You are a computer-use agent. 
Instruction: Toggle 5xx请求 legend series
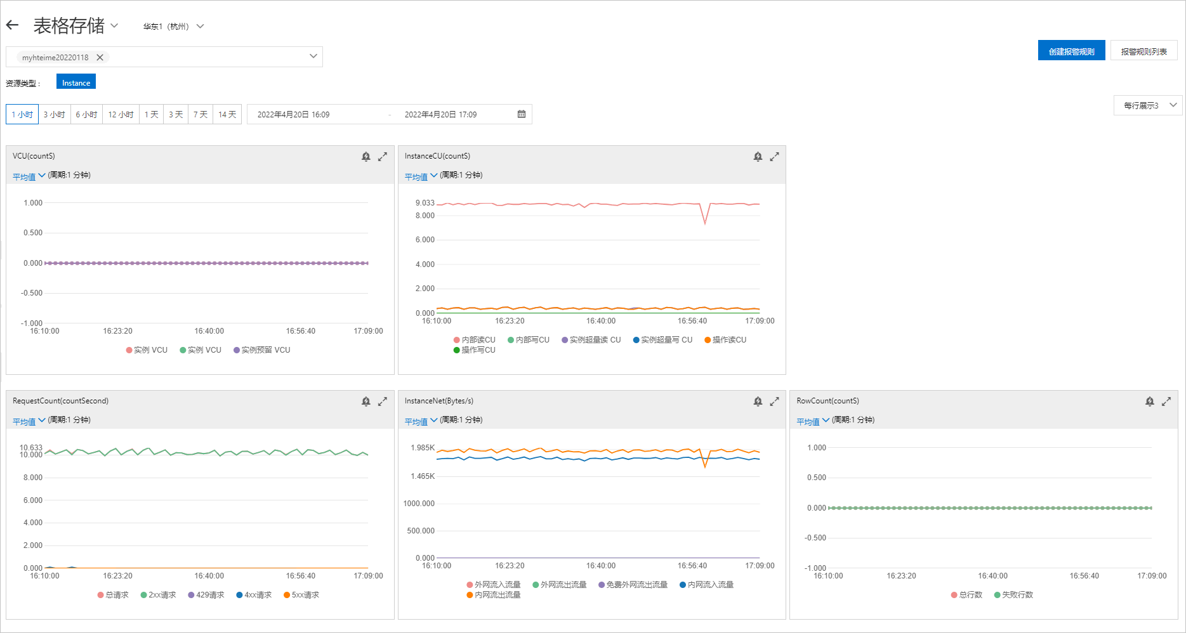click(x=301, y=595)
